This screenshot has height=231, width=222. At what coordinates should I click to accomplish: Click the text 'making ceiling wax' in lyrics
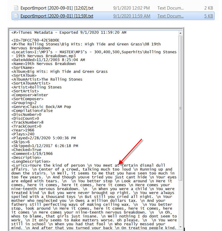109,205
